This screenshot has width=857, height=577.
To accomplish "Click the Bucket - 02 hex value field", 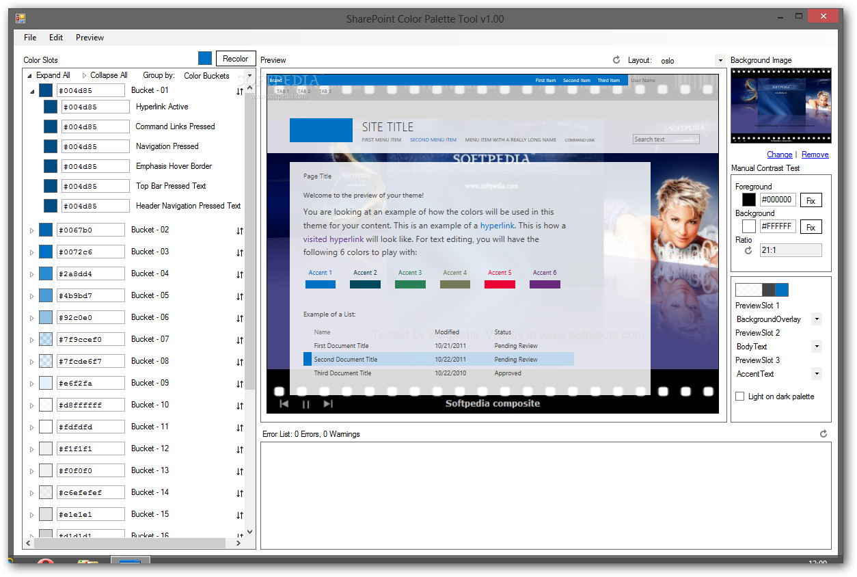I will pyautogui.click(x=90, y=230).
